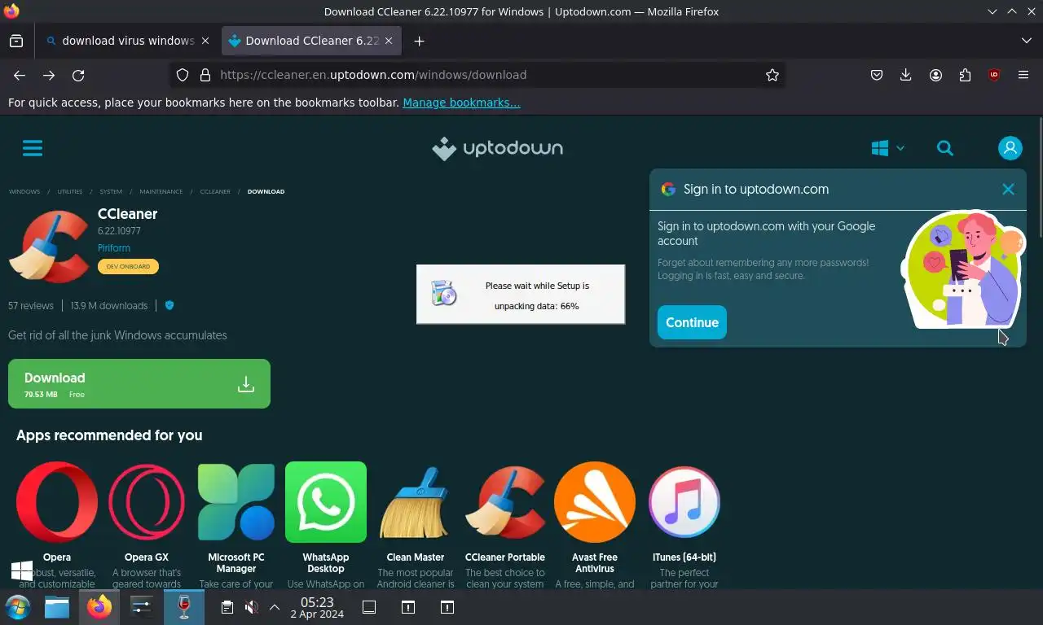
Task: Click the CCleaner app logo
Action: (49, 246)
